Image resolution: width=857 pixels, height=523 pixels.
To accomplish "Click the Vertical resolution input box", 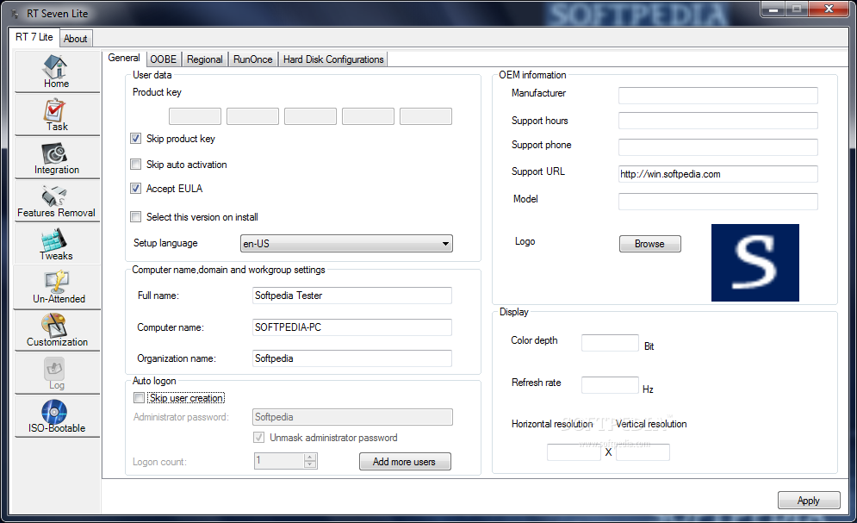I will [643, 452].
